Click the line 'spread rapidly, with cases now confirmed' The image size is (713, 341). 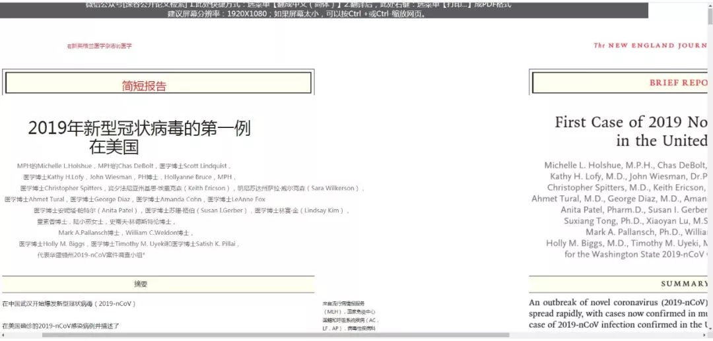pos(618,314)
